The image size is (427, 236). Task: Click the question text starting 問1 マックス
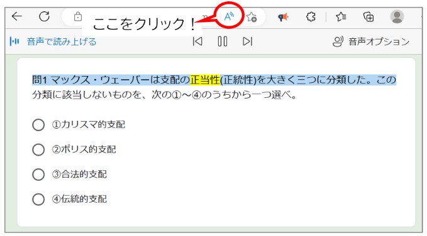click(214, 80)
